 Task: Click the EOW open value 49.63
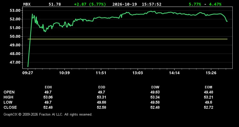pyautogui.click(x=155, y=92)
